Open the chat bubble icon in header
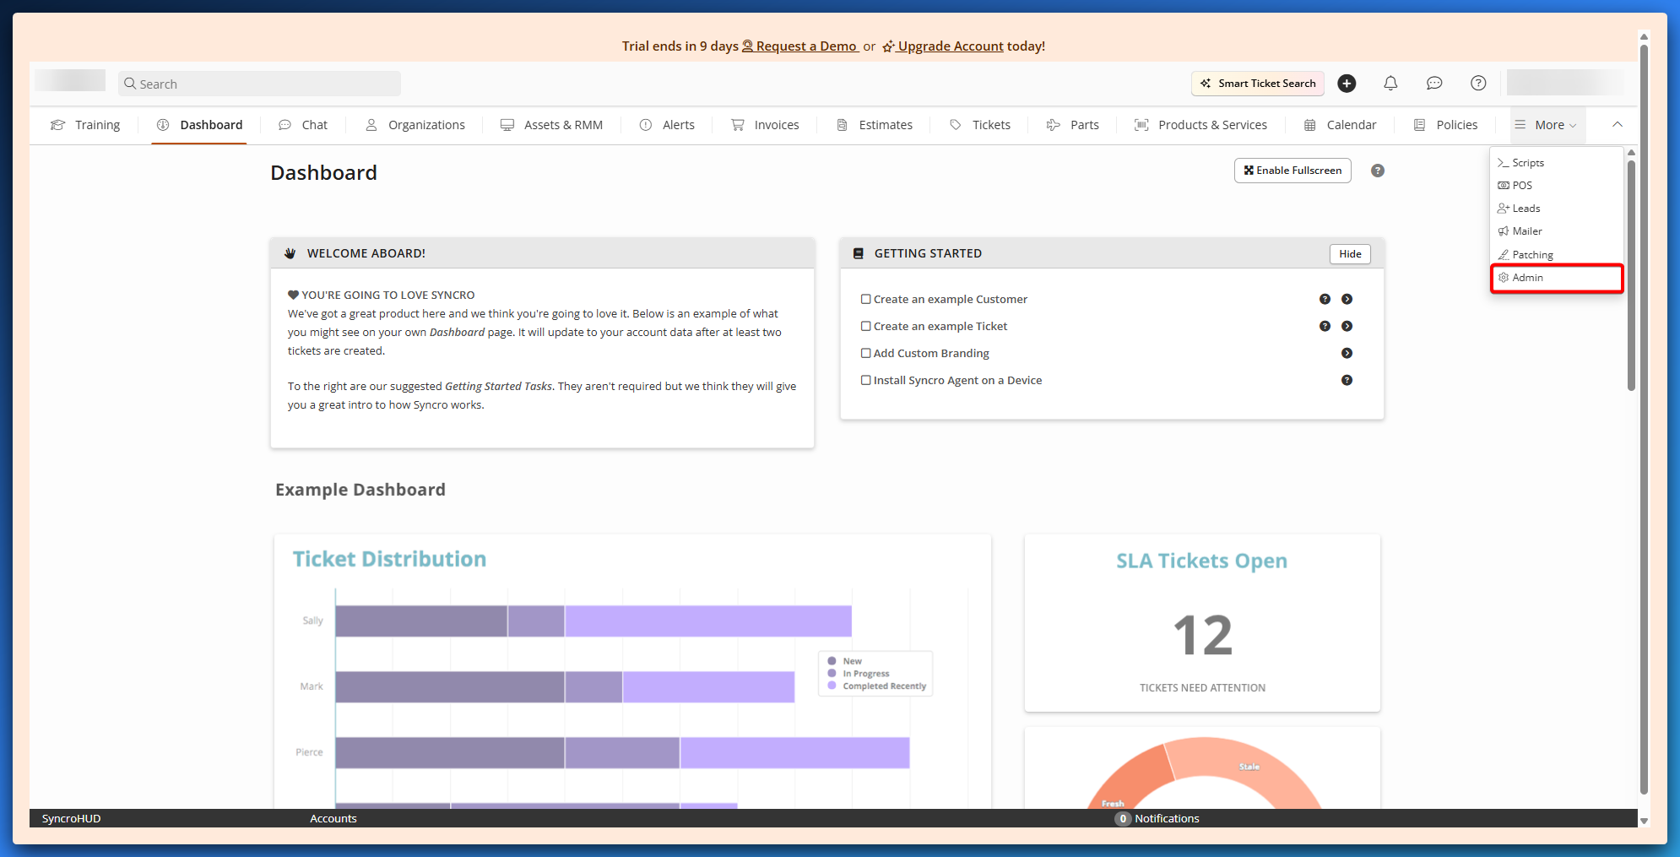This screenshot has width=1680, height=857. tap(1434, 84)
